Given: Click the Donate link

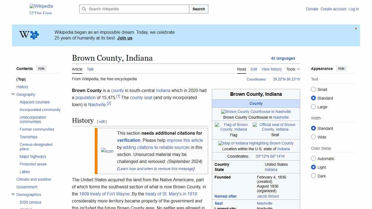Looking at the screenshot, I should tap(312, 9).
